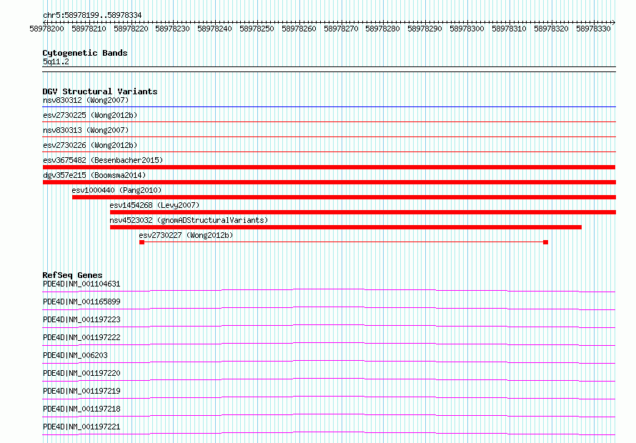
Task: Open PDE4D|NM_001197223 transcript
Action: (x=81, y=319)
